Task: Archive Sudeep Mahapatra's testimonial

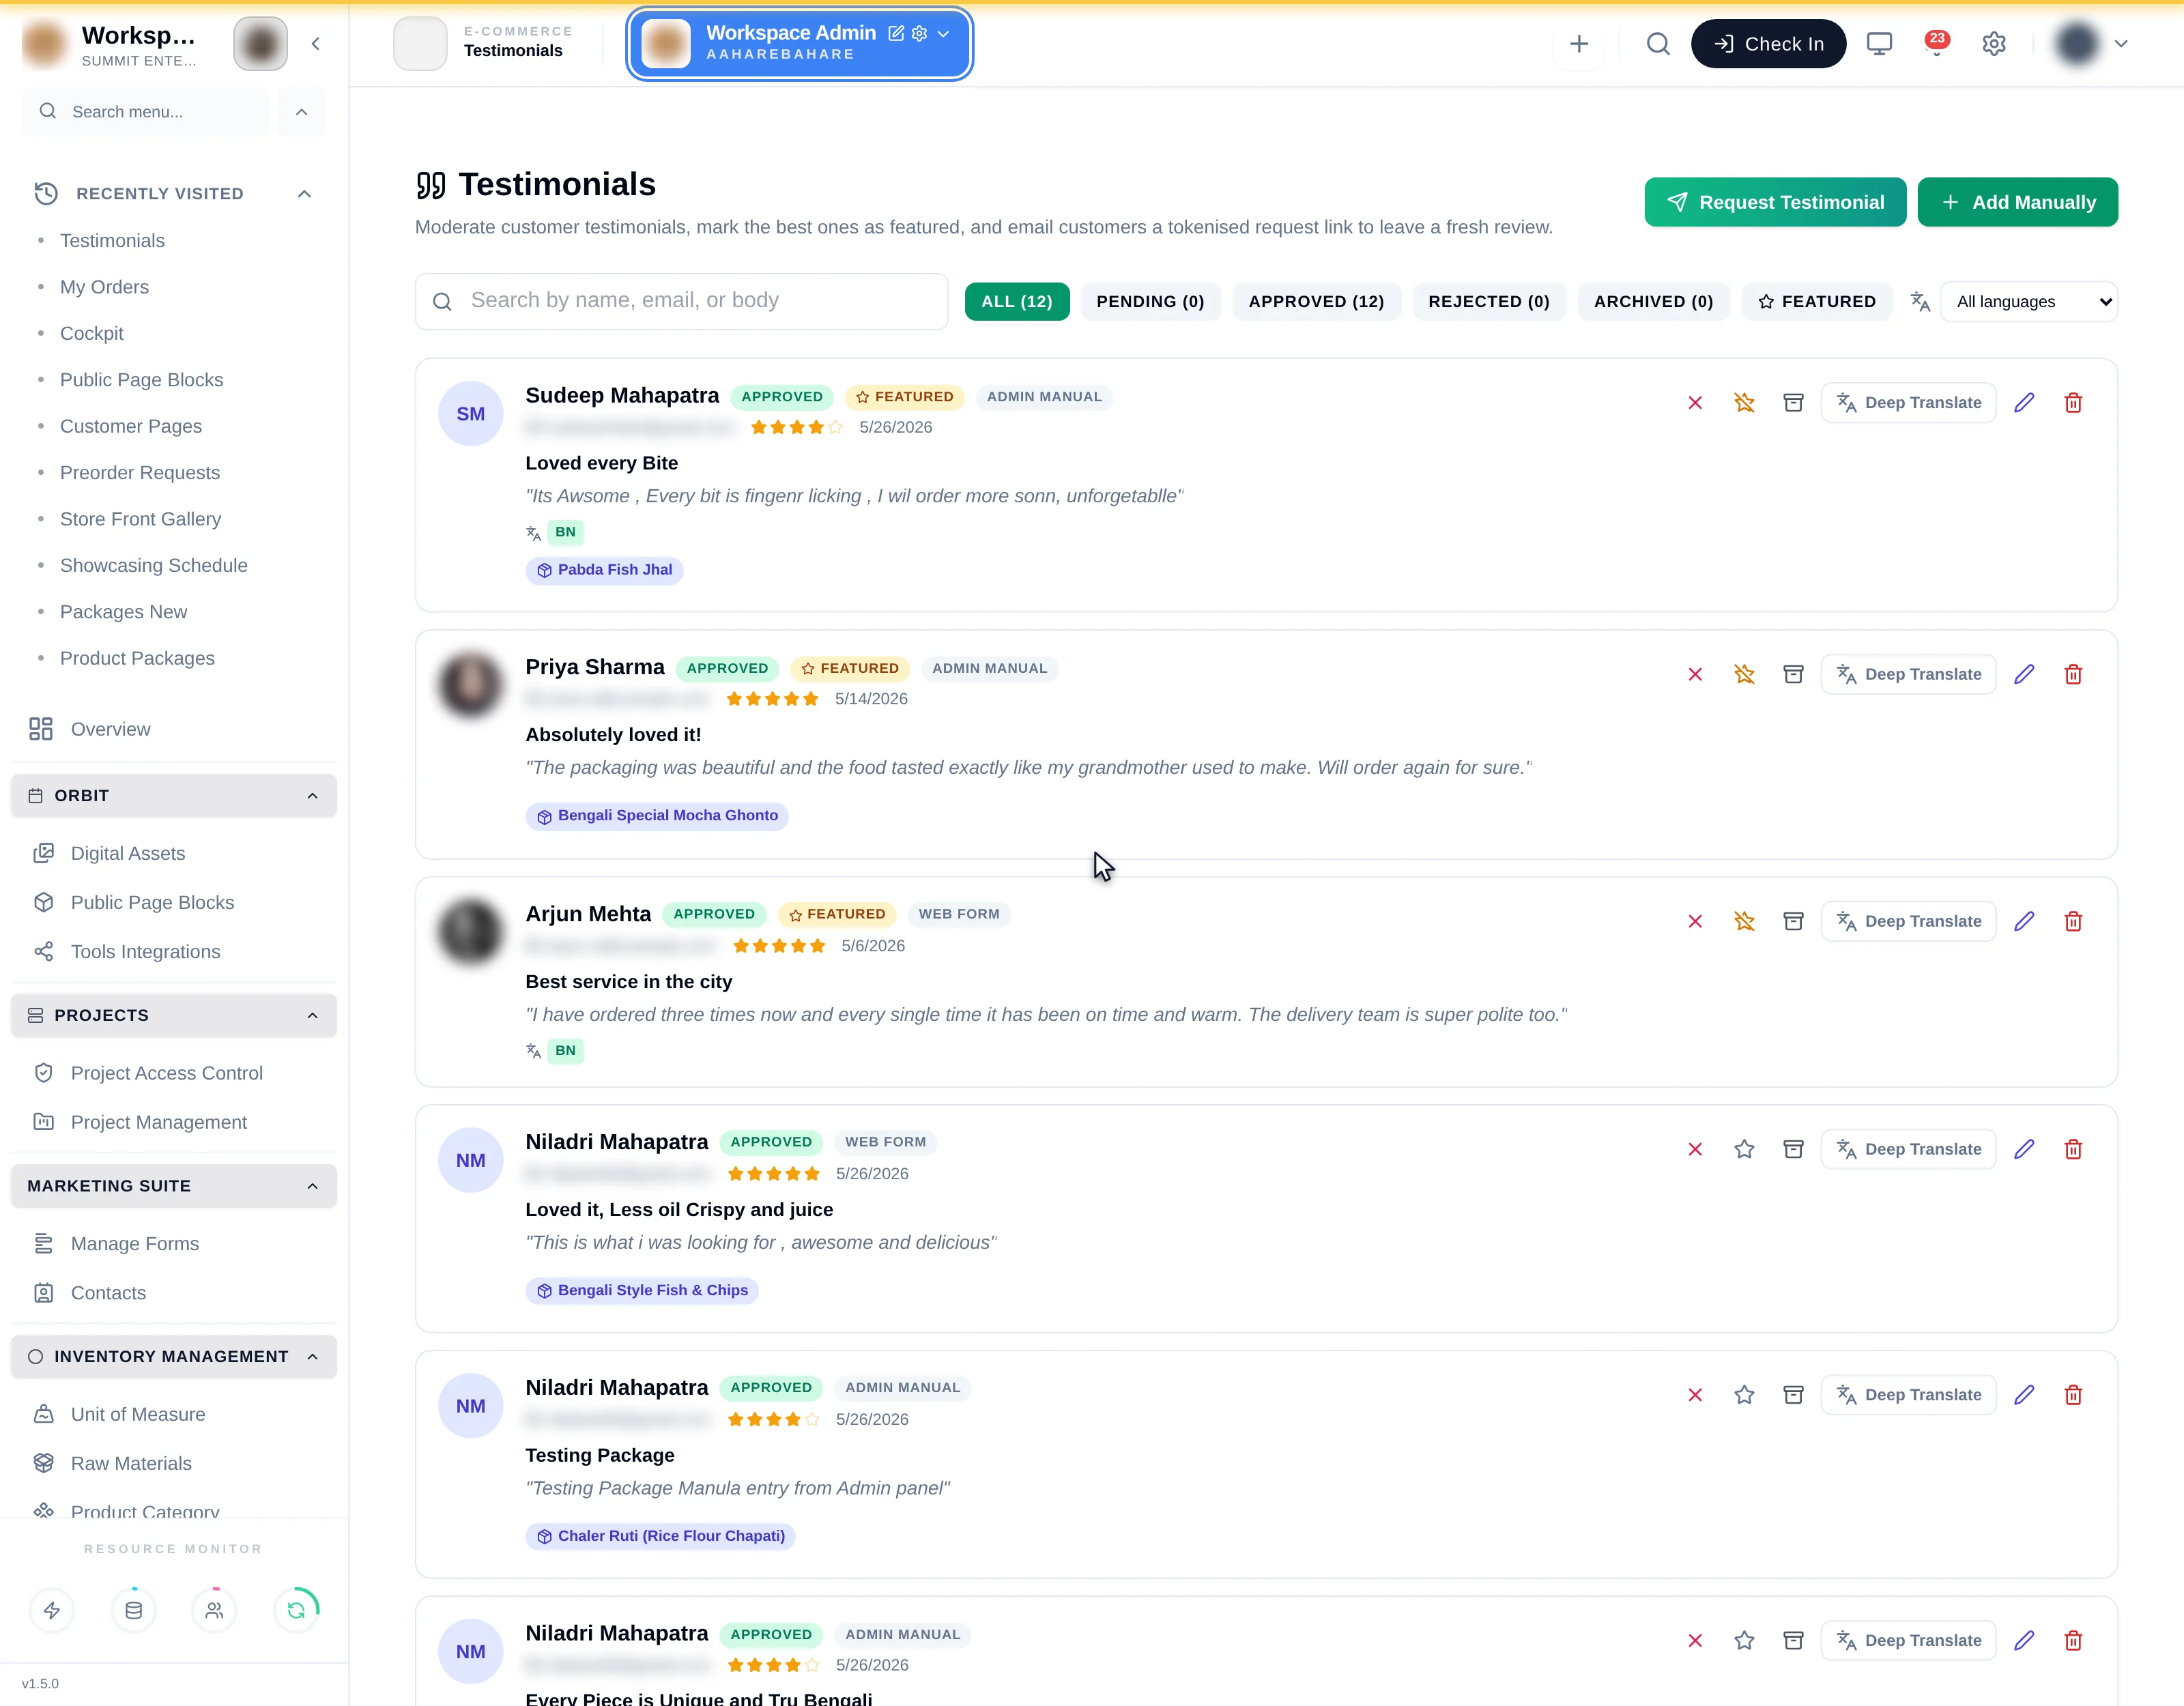Action: (x=1793, y=402)
